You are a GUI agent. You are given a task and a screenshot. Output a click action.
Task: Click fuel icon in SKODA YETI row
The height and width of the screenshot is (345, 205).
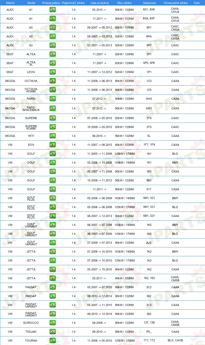point(53,136)
